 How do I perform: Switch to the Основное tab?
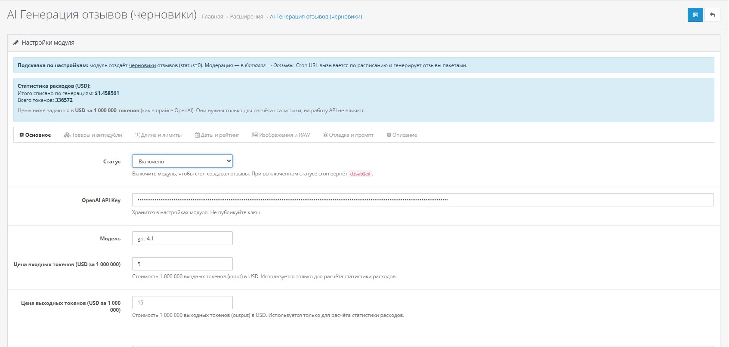[35, 135]
